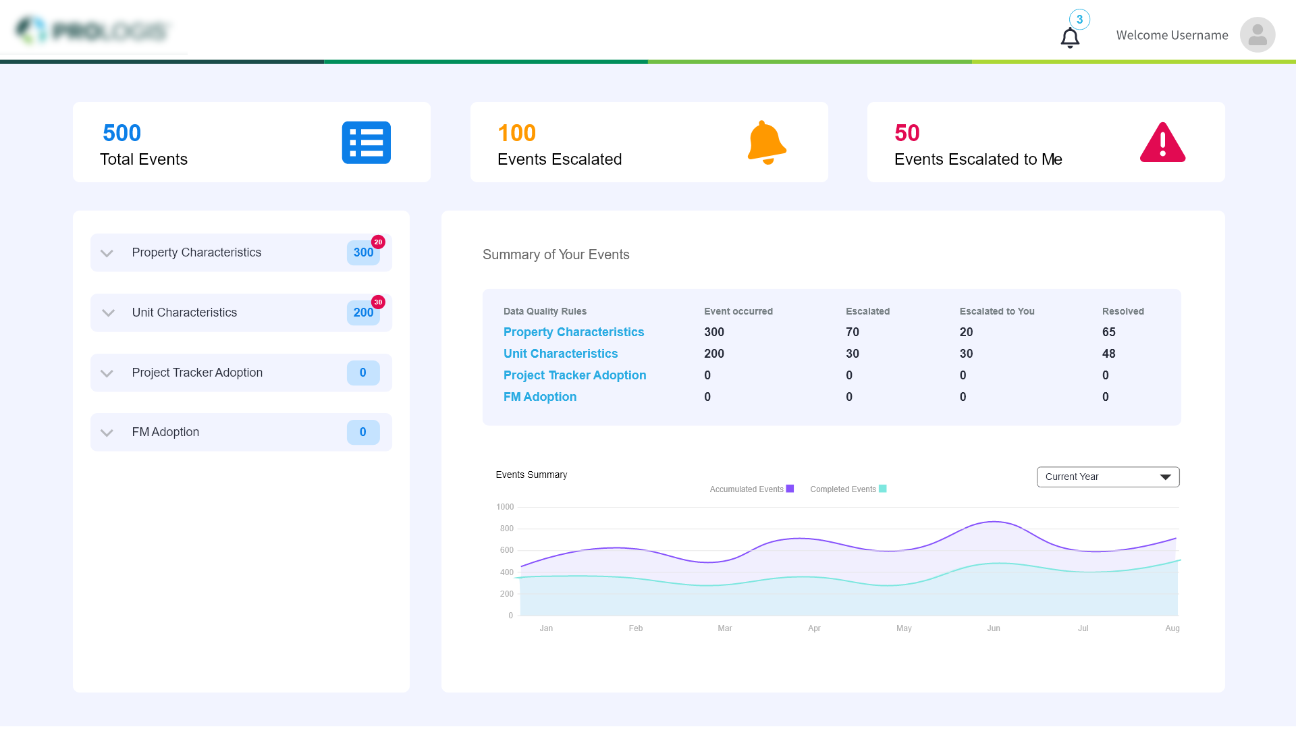1296x729 pixels.
Task: Toggle the Completed Events teal legend swatch
Action: point(882,489)
